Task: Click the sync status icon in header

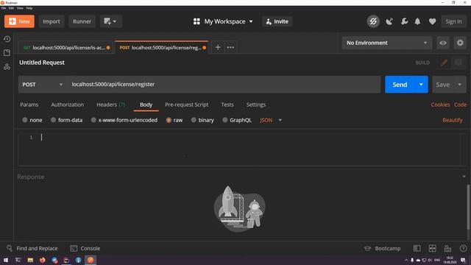Action: 373,21
